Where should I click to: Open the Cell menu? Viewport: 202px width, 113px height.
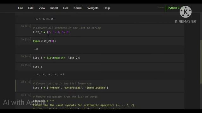click(x=66, y=8)
